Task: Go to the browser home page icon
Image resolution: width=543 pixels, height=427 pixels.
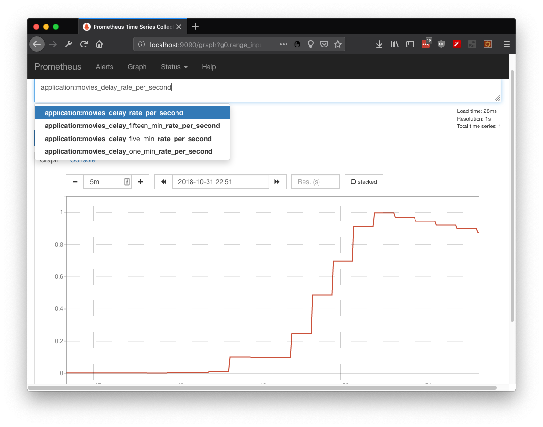Action: [99, 44]
